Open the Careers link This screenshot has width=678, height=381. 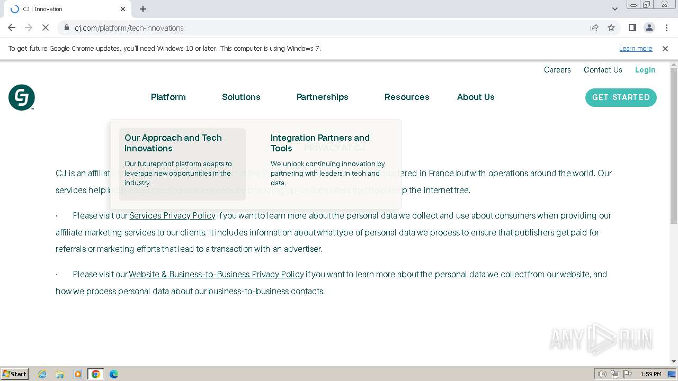[x=557, y=70]
